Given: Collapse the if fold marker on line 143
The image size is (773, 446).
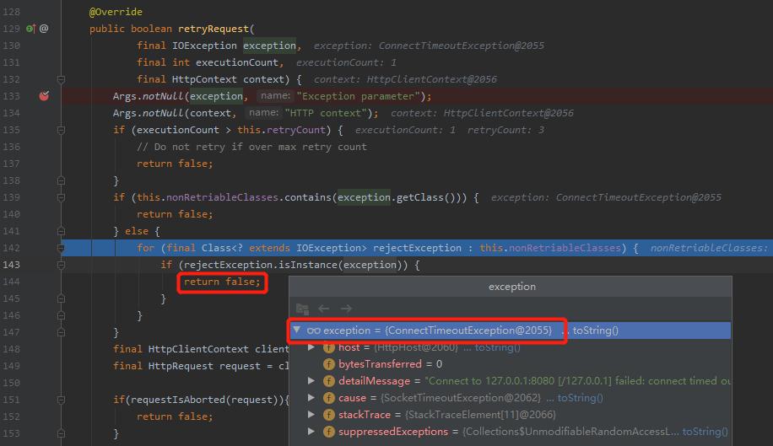Looking at the screenshot, I should click(61, 265).
